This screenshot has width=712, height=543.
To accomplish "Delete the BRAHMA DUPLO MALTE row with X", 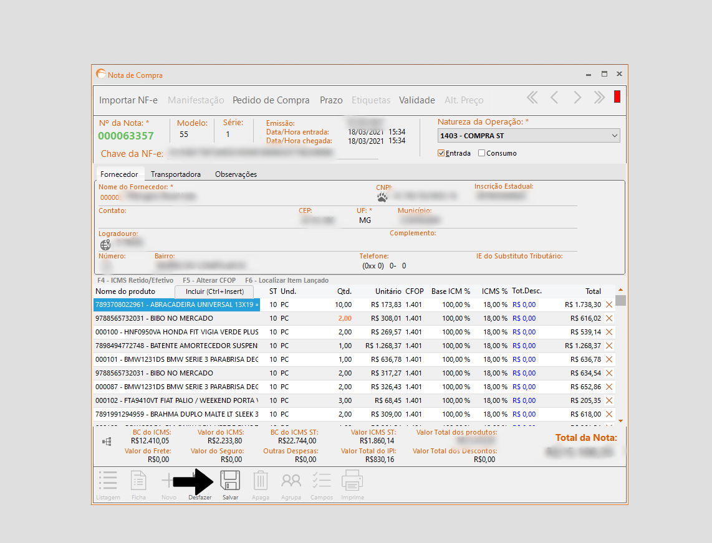I will coord(609,414).
